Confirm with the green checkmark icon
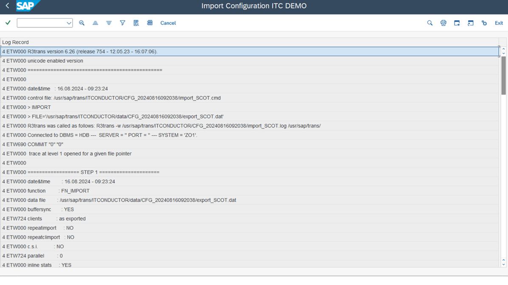This screenshot has width=508, height=285. 8,22
